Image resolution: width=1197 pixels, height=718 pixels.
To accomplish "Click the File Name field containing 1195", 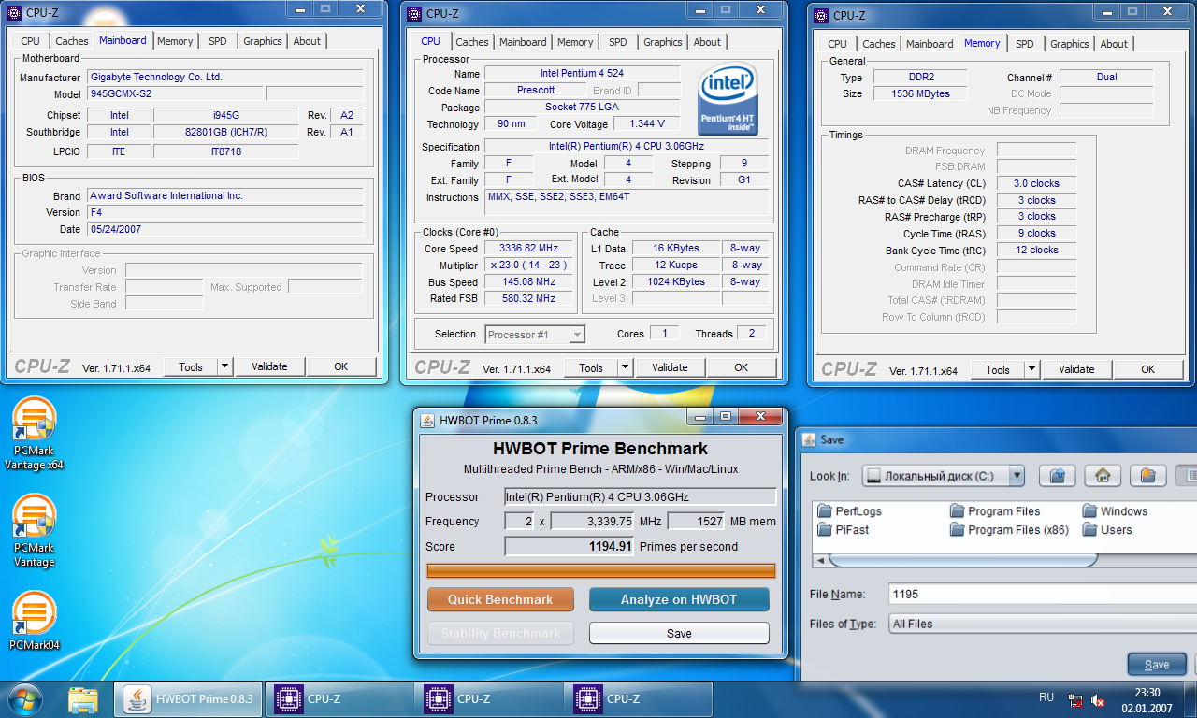I will coord(1042,594).
